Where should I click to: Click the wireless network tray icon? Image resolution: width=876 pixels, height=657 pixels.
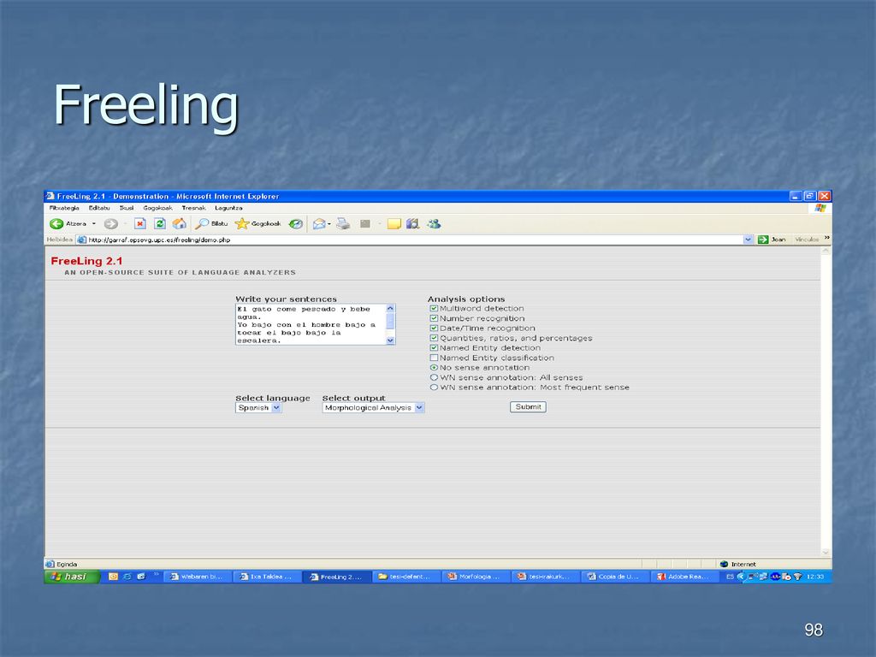[797, 577]
